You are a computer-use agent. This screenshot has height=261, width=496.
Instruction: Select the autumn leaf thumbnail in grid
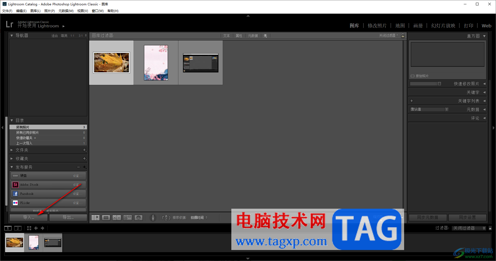click(112, 63)
